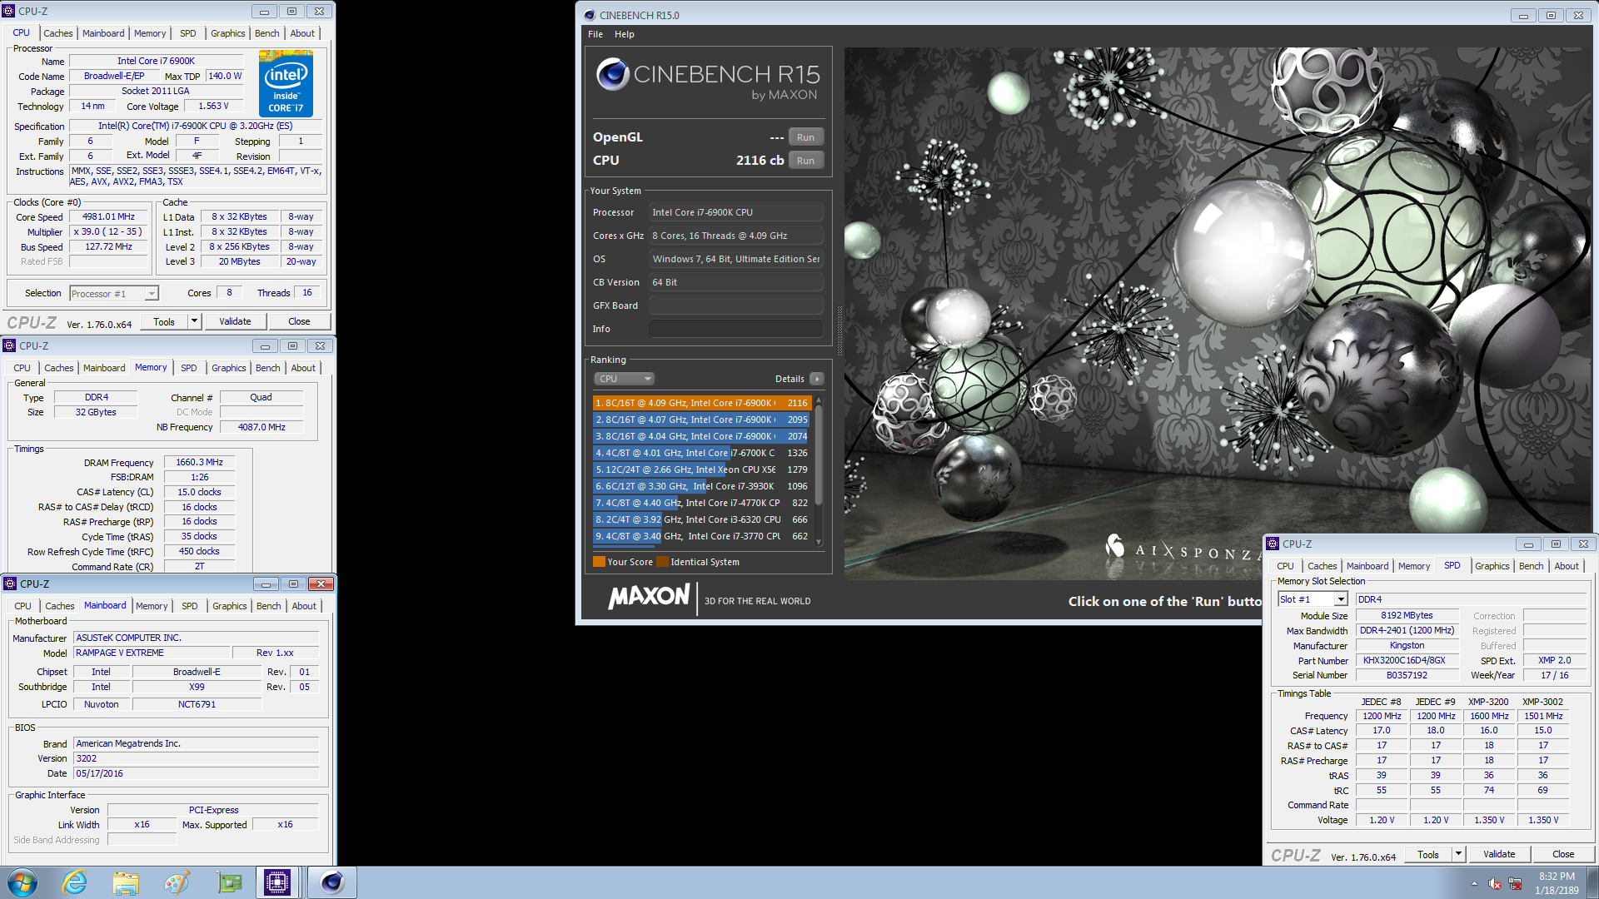Open Ranking Details arrow button
The height and width of the screenshot is (899, 1599).
point(817,379)
